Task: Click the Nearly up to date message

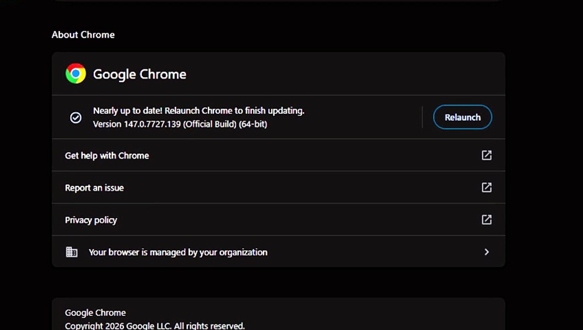Action: click(198, 110)
